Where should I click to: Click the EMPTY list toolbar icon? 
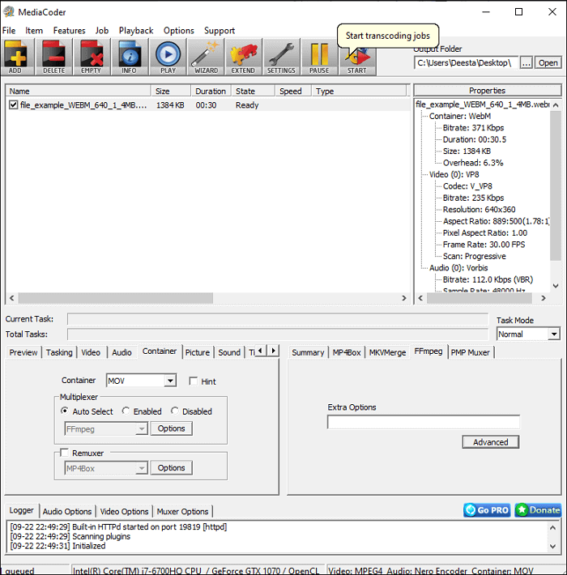tap(92, 56)
